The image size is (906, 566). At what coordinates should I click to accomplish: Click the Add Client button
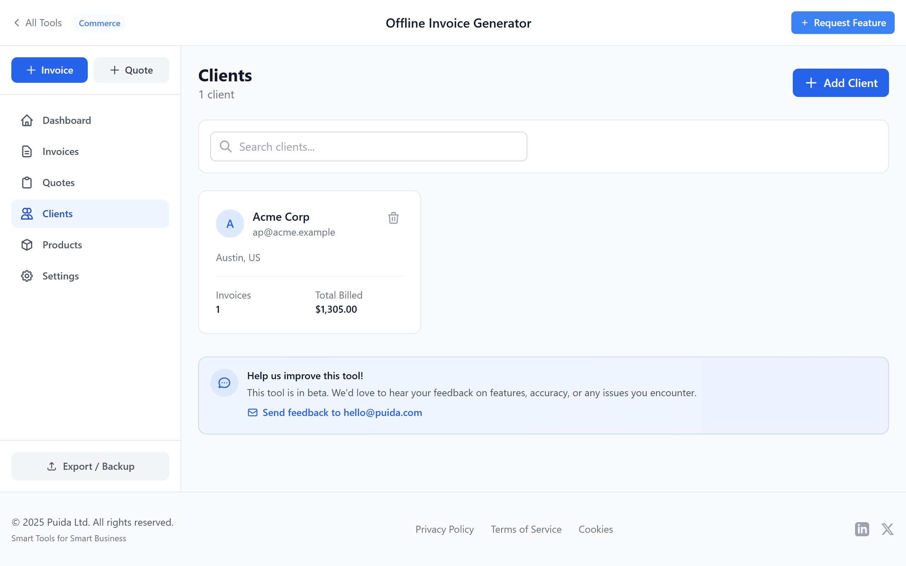pos(841,83)
